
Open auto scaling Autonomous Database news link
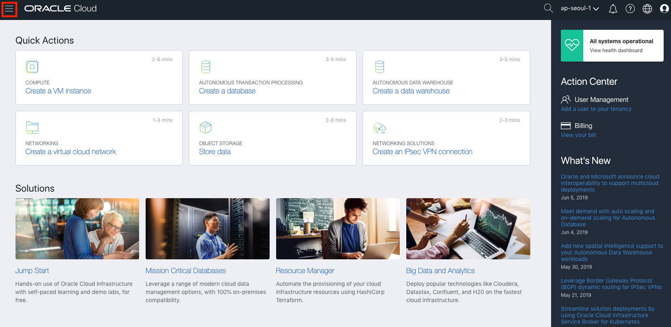pos(608,218)
